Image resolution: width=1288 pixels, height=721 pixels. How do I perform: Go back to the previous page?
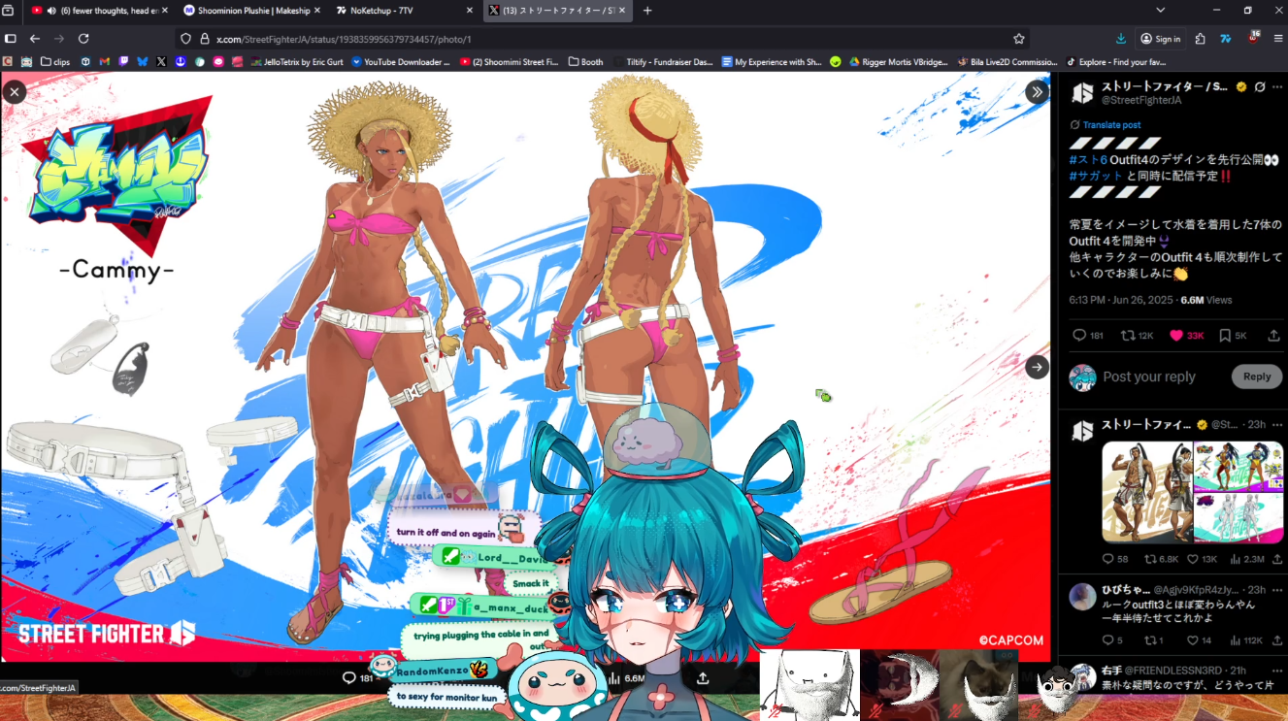click(35, 39)
